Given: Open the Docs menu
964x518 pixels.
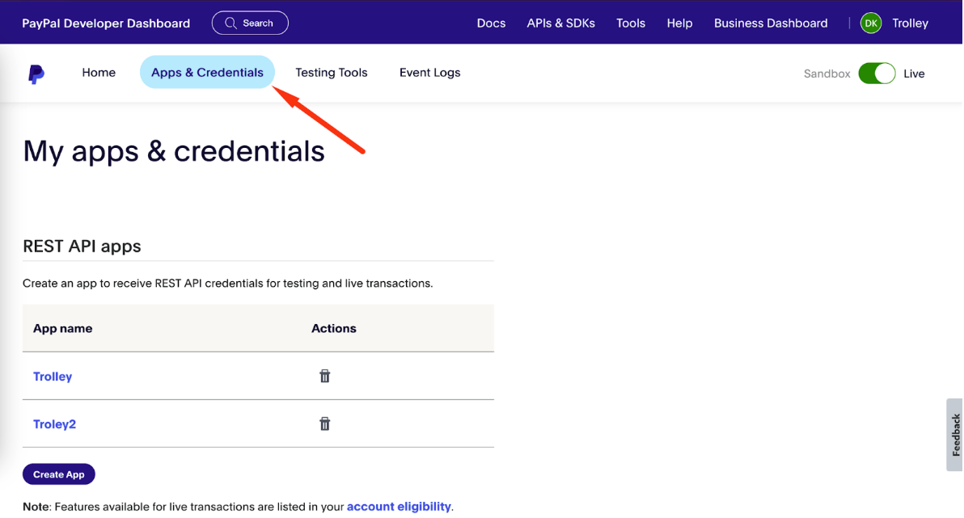Looking at the screenshot, I should [491, 23].
